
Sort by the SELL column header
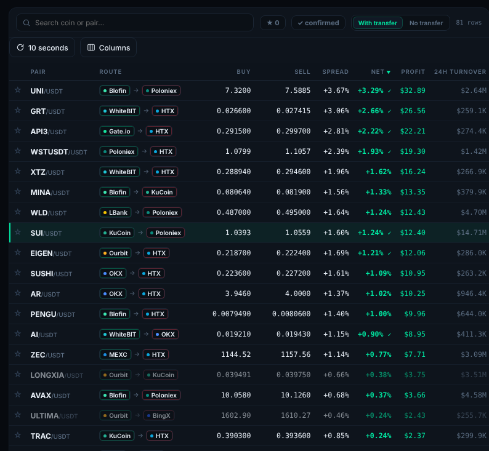pyautogui.click(x=302, y=71)
